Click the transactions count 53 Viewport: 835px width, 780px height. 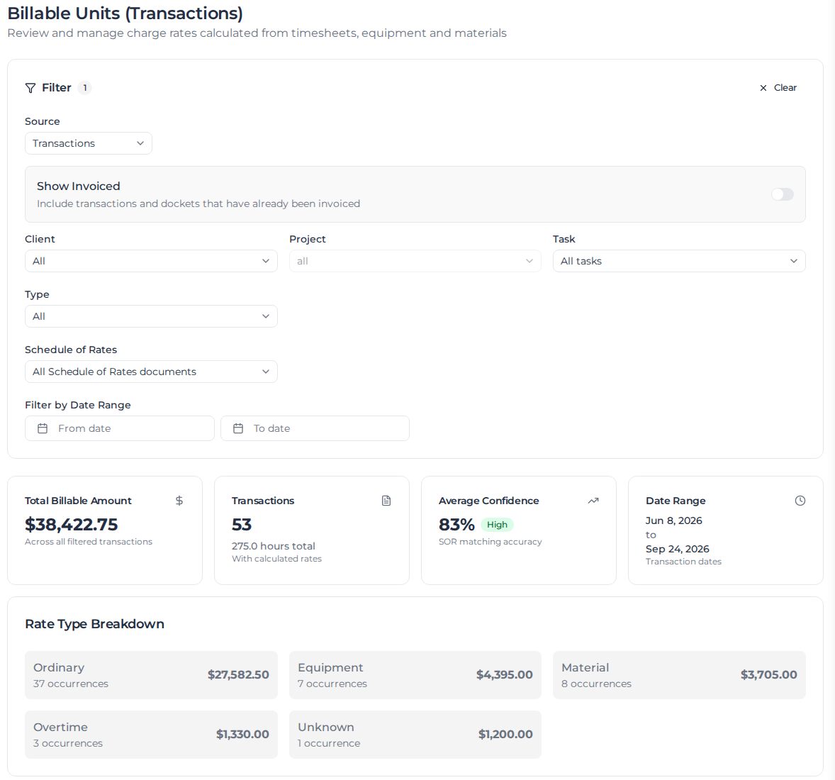tap(241, 525)
